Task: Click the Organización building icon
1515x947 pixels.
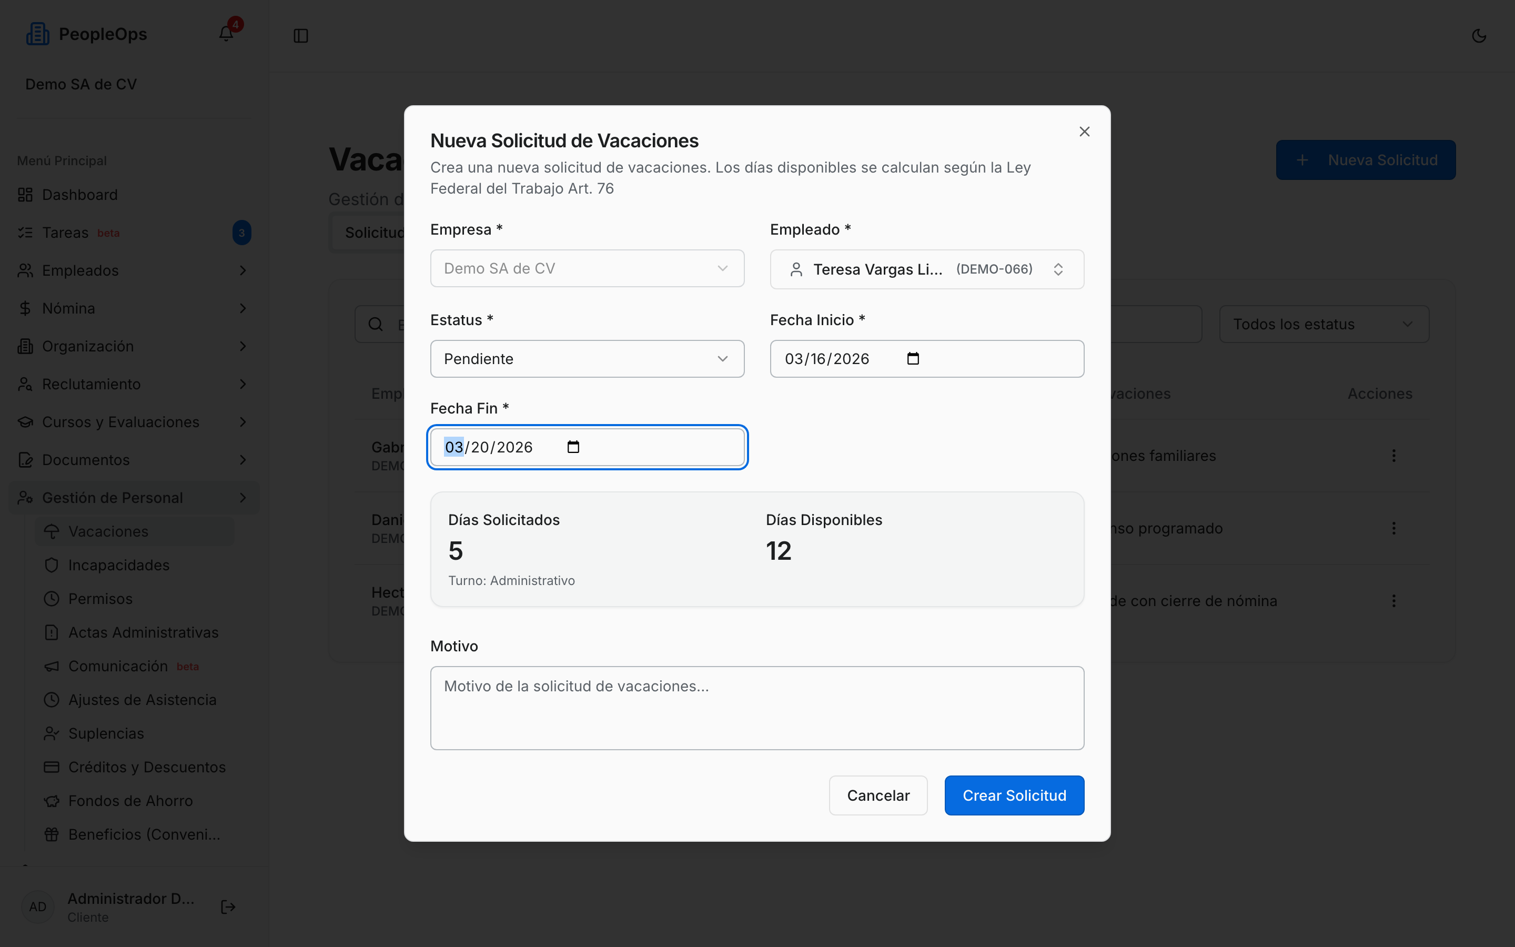Action: click(x=25, y=346)
